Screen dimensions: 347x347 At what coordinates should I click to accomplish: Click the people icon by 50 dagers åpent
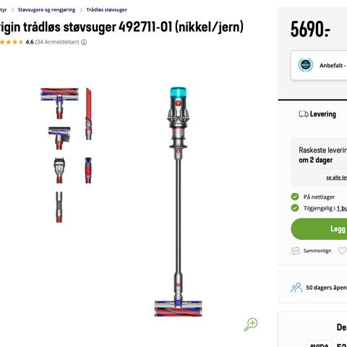click(x=296, y=287)
